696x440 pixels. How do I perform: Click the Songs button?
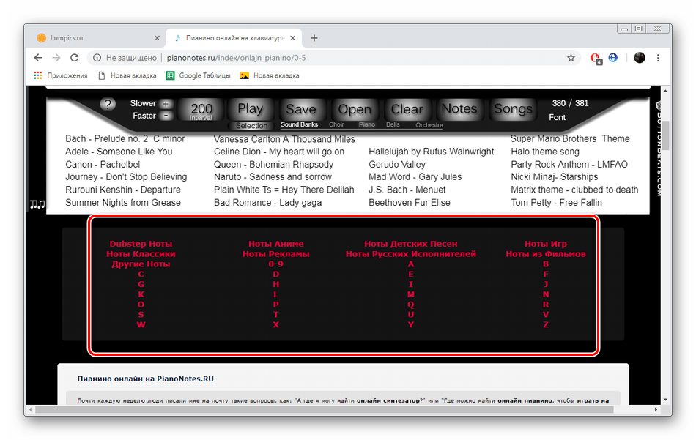pyautogui.click(x=513, y=109)
